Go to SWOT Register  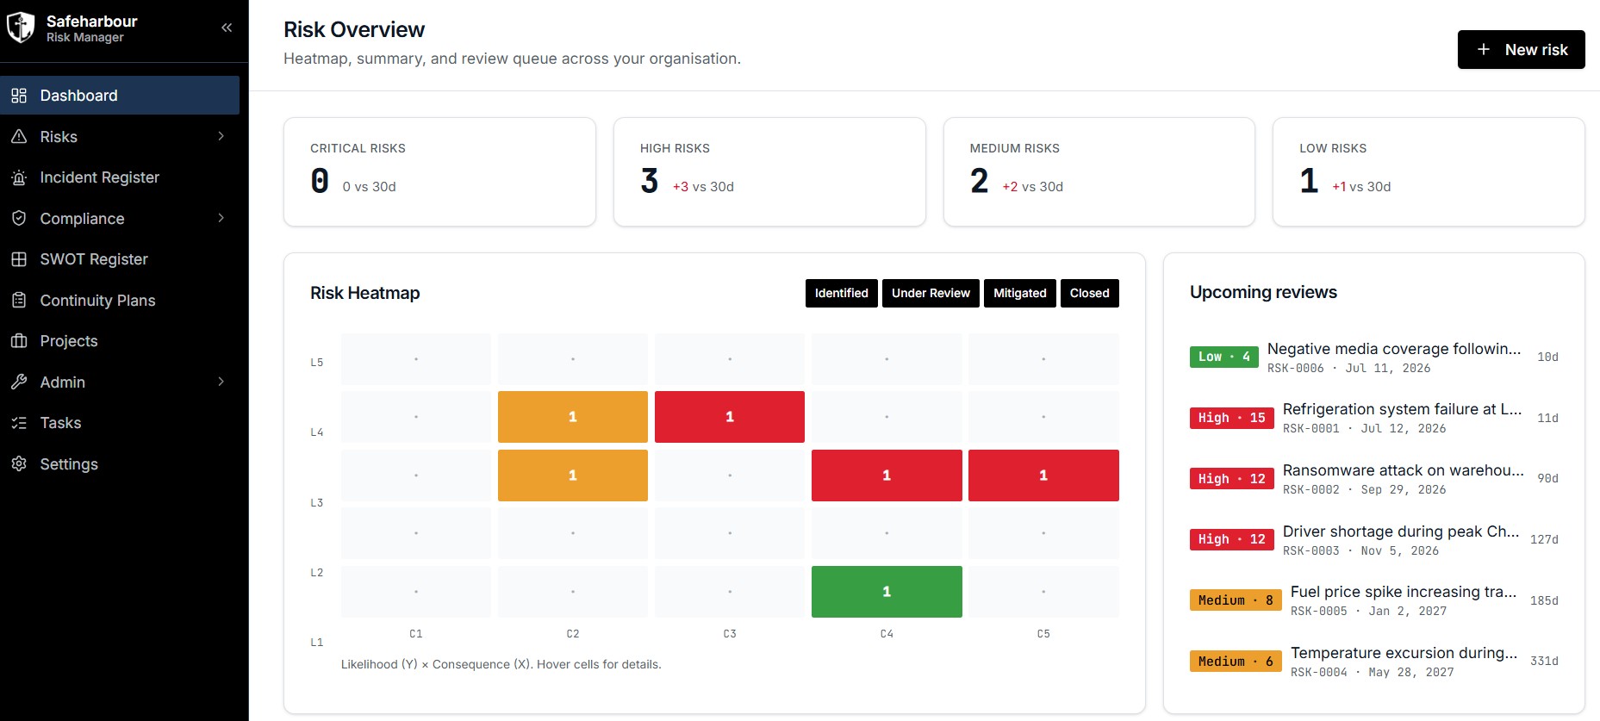click(x=120, y=259)
